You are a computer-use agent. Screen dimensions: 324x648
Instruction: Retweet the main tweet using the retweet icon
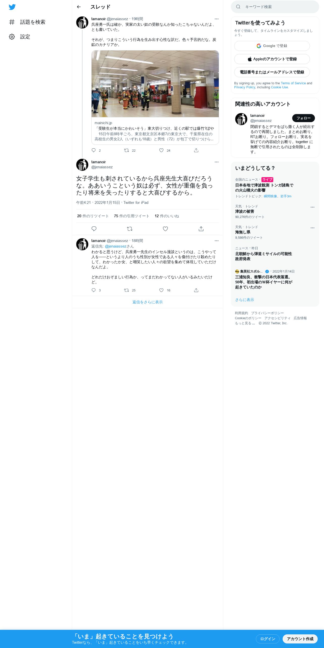click(130, 229)
